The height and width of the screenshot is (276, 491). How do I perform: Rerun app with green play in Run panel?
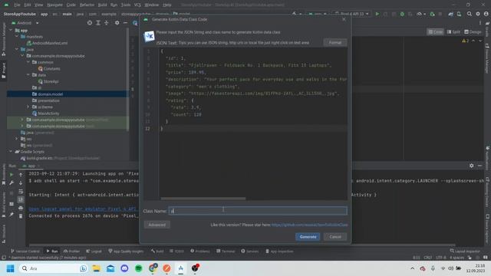[12, 175]
